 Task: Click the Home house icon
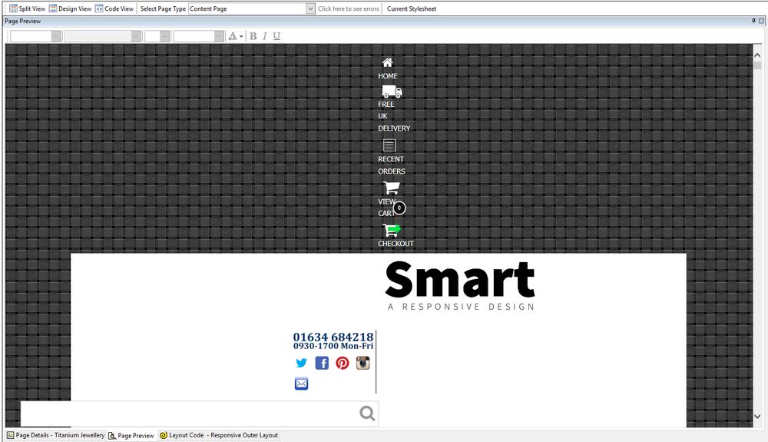[388, 62]
